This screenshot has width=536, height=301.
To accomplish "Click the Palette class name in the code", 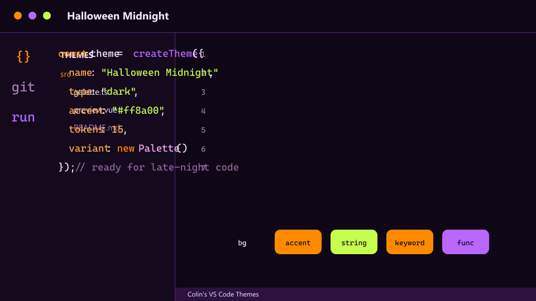I will click(x=159, y=148).
